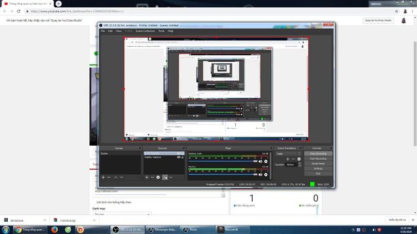Bookmark the page with the star icon
417x234 pixels.
tap(397, 12)
